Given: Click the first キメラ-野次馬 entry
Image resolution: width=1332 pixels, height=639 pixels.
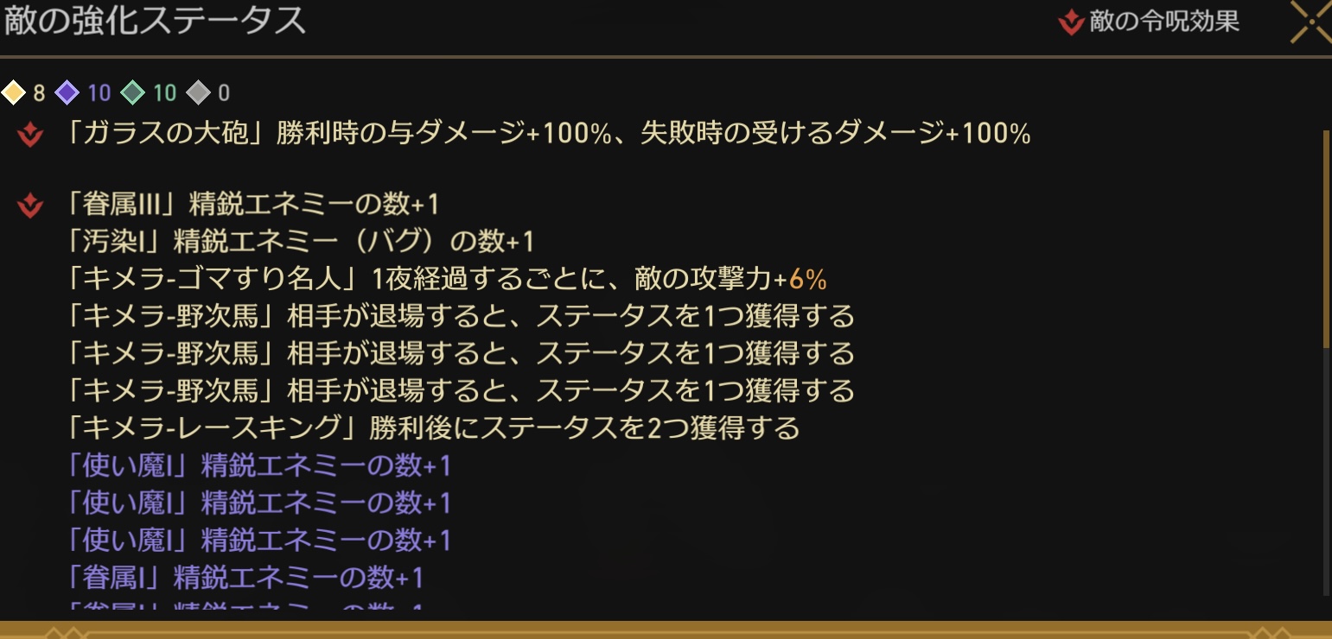Looking at the screenshot, I should pyautogui.click(x=461, y=316).
